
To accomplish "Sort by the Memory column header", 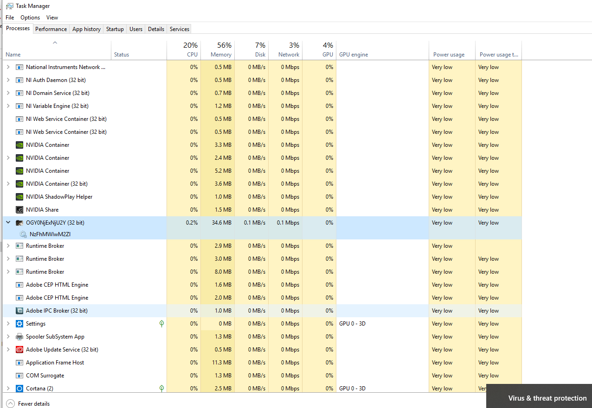I will (218, 50).
